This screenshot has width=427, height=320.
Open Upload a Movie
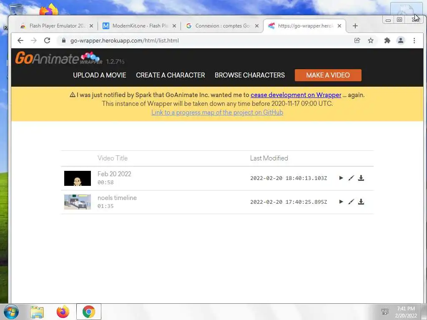[99, 75]
